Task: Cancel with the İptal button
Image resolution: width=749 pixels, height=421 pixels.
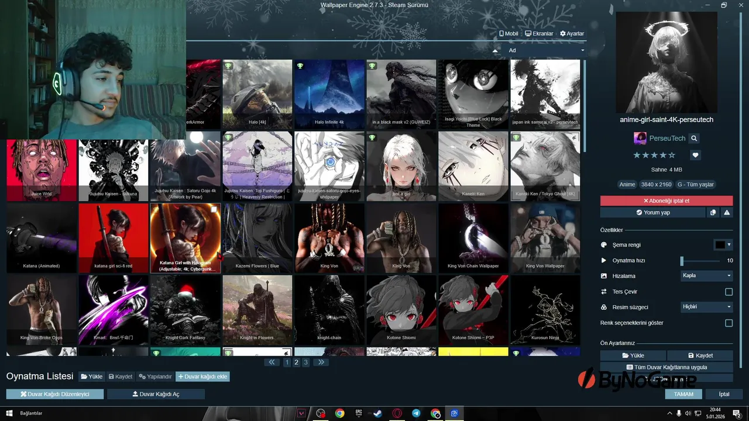Action: coord(724,394)
